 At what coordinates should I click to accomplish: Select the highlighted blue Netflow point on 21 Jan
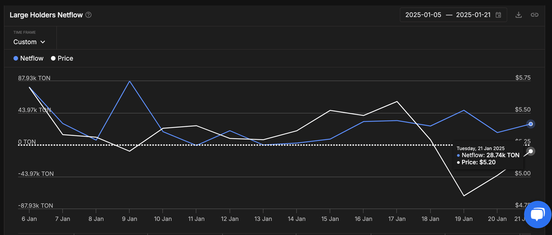click(x=530, y=124)
